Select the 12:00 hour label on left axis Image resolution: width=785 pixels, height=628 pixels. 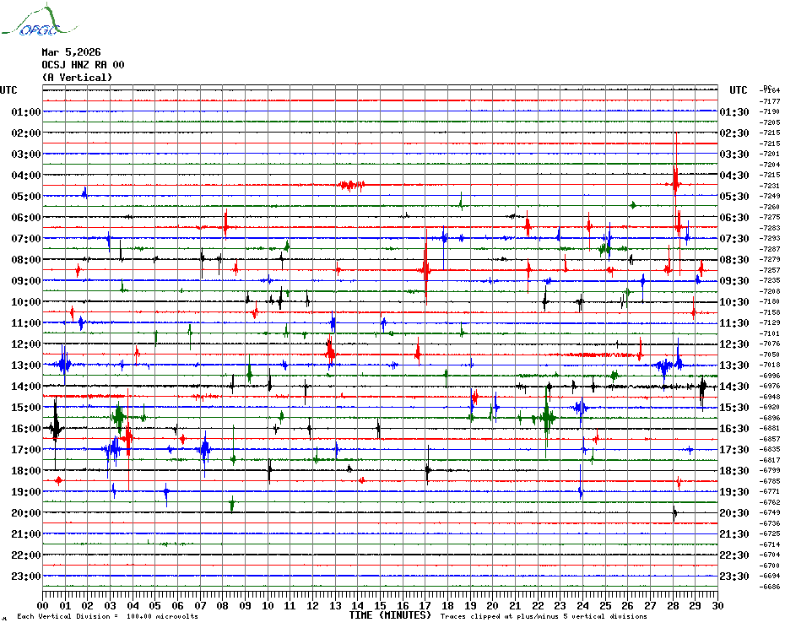[27, 344]
